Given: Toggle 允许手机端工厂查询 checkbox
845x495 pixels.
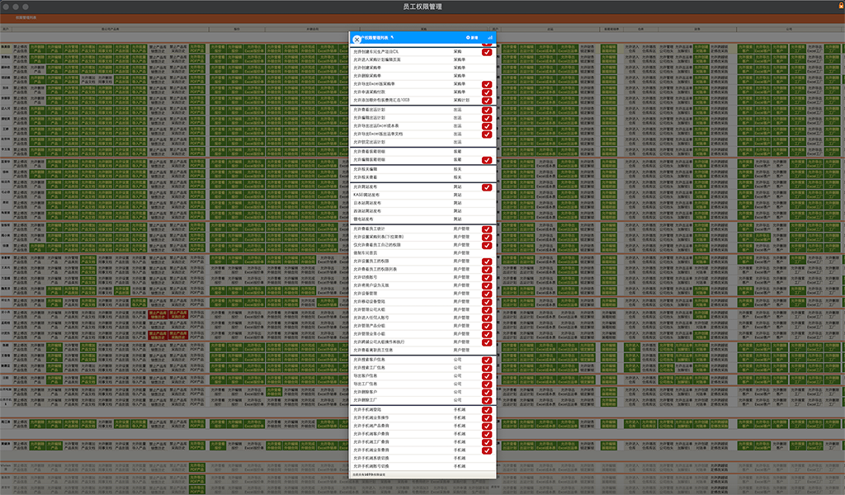Looking at the screenshot, I should [487, 442].
